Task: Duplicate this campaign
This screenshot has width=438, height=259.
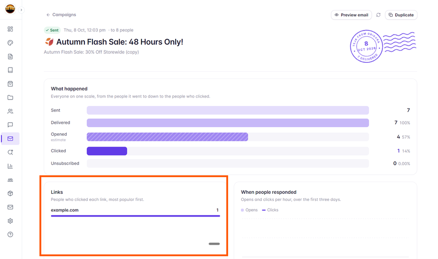Action: click(401, 15)
